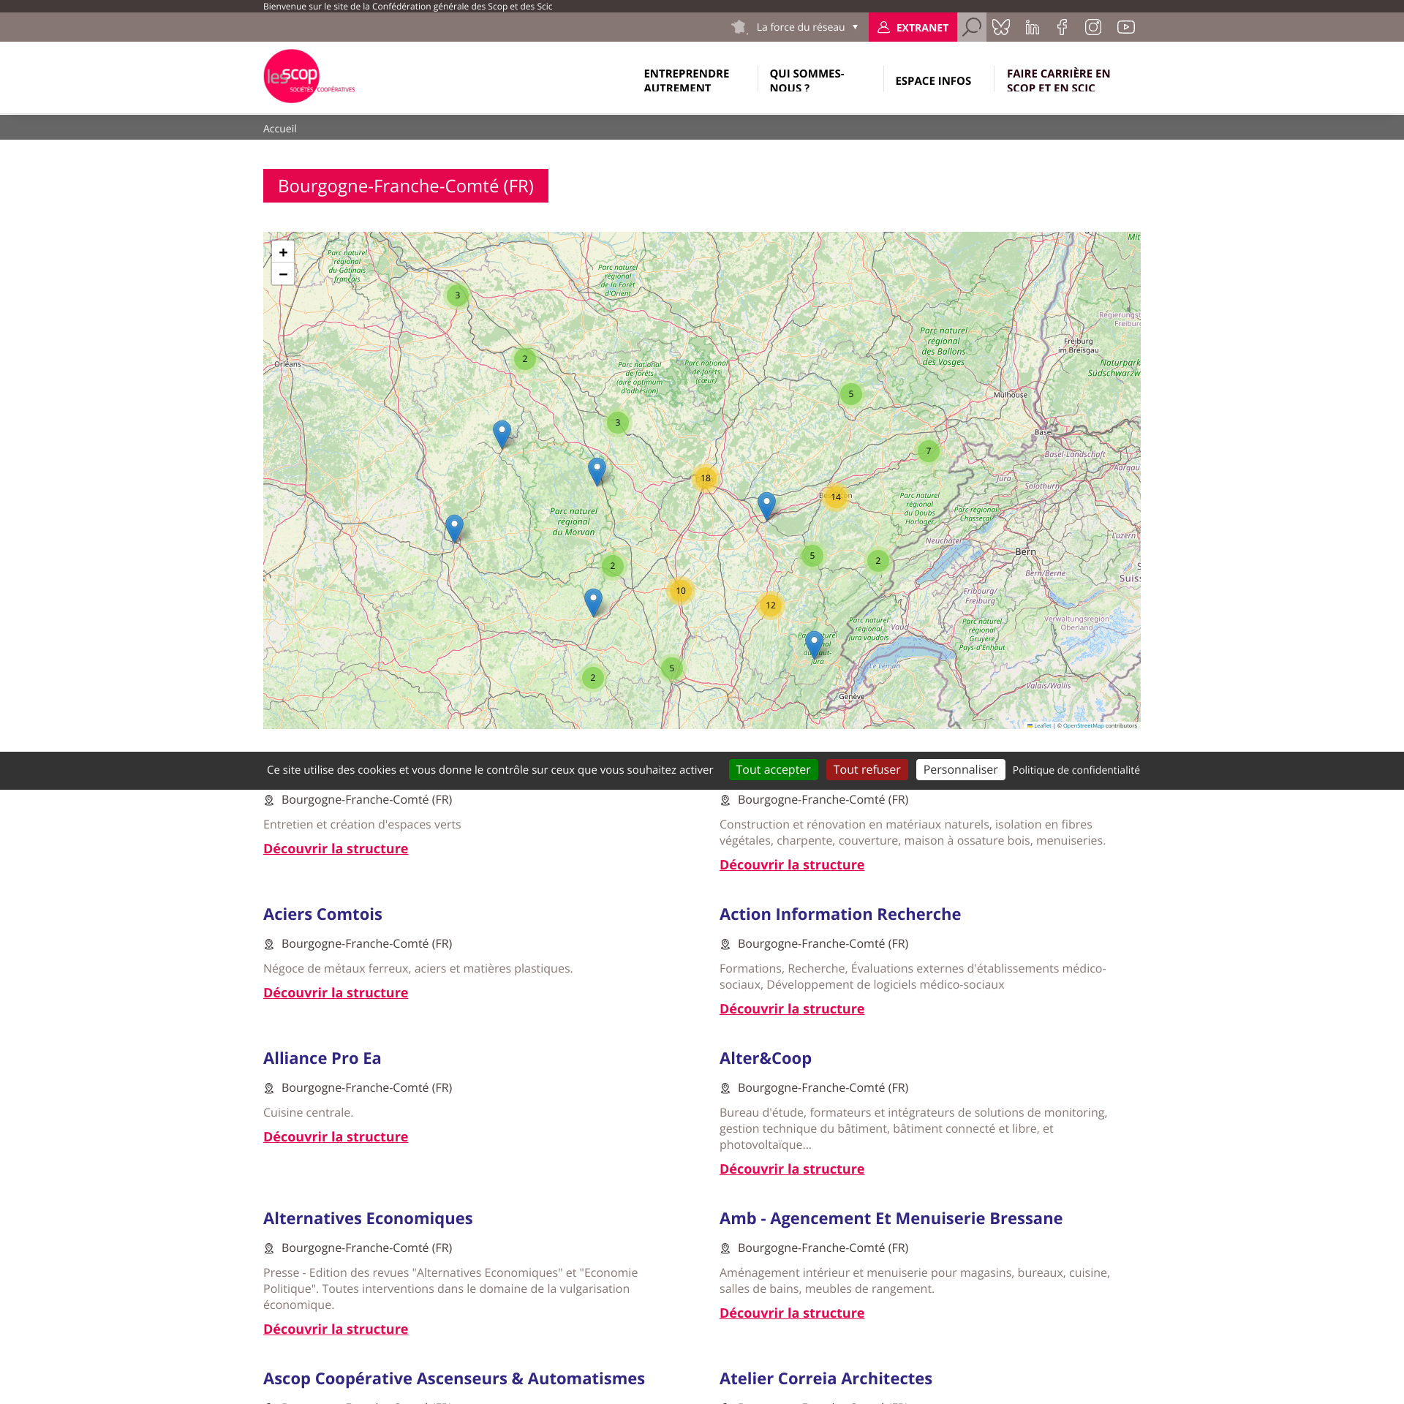Open Ascop Coopérative Ascenseurs & Automatismes title
1404x1404 pixels.
[x=454, y=1378]
